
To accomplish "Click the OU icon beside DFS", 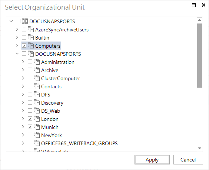I will pos(37,94).
